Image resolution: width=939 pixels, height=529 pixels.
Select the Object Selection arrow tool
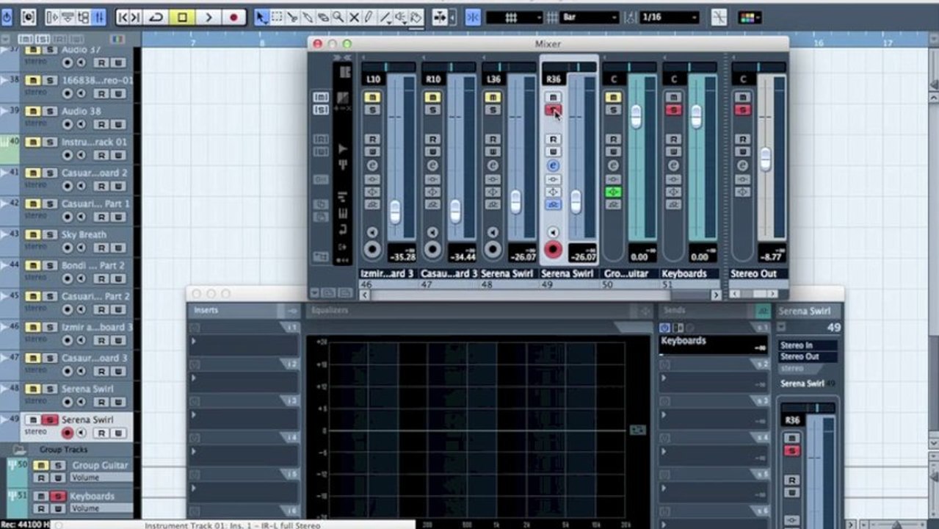261,17
